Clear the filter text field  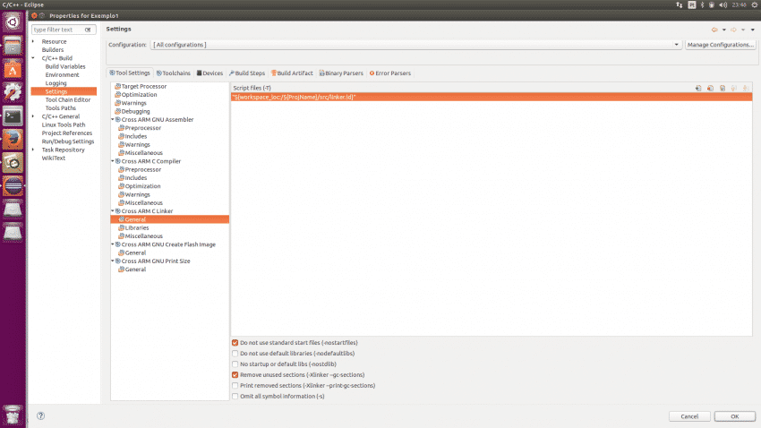pyautogui.click(x=88, y=30)
